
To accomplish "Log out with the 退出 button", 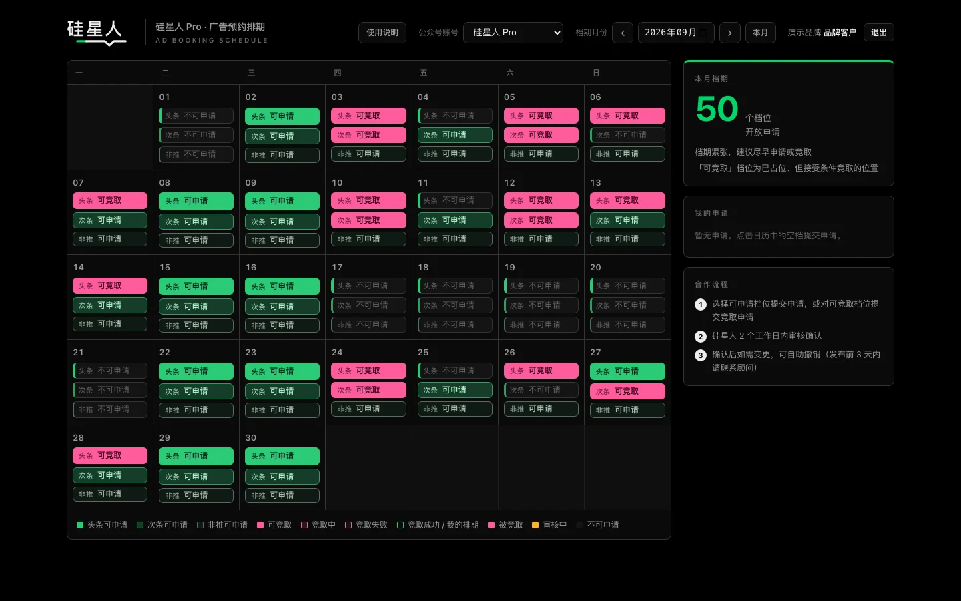I will pyautogui.click(x=879, y=33).
